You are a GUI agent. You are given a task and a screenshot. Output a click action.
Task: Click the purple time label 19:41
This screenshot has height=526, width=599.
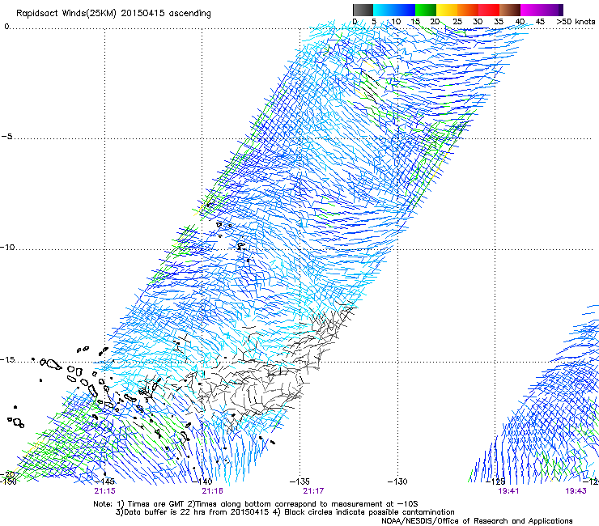point(508,491)
